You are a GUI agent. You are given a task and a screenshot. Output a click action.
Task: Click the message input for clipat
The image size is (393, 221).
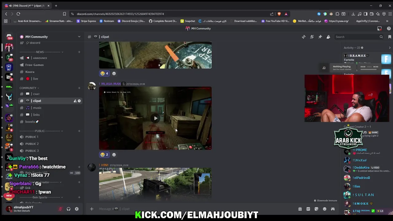click(x=196, y=209)
